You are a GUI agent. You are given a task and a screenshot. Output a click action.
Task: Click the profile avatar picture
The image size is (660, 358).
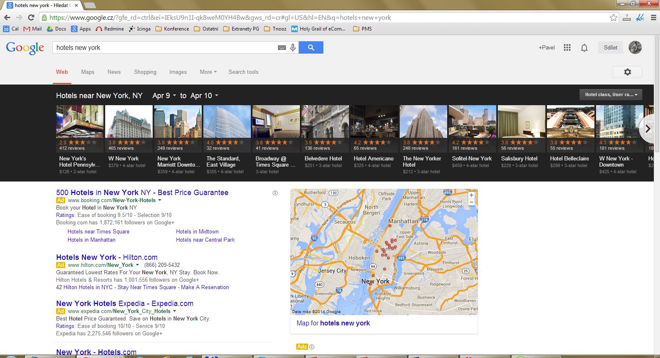pyautogui.click(x=635, y=47)
